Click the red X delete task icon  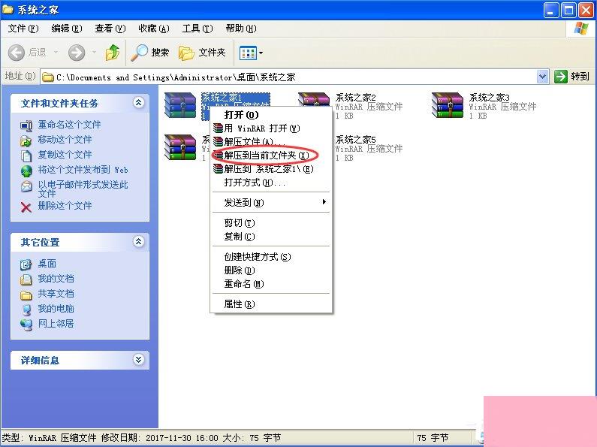[x=26, y=207]
